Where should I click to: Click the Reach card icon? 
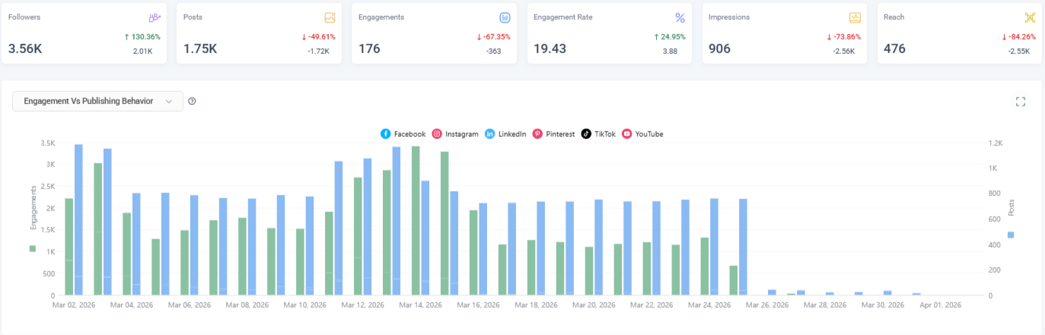tap(1030, 17)
